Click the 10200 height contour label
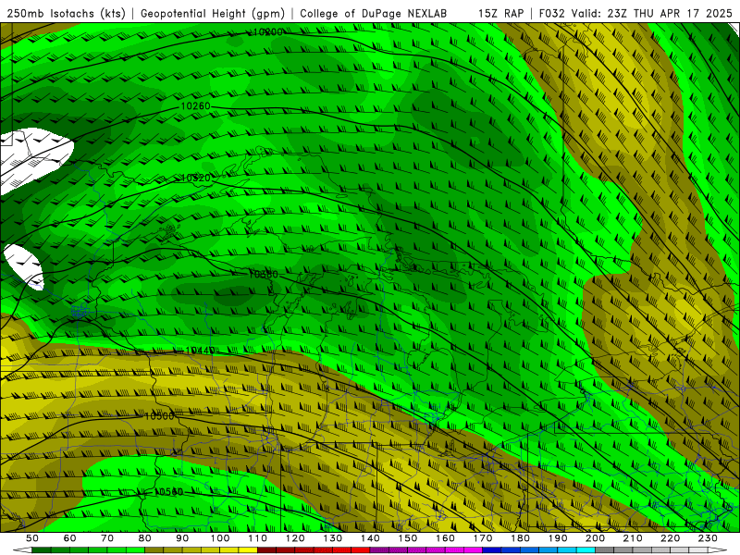The image size is (740, 555). coord(268,32)
